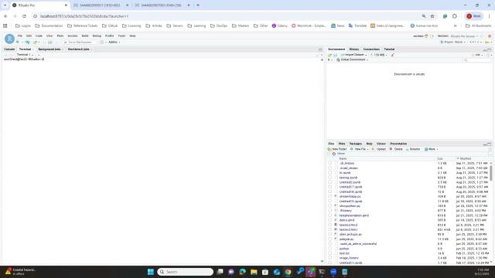Image resolution: width=495 pixels, height=278 pixels.
Task: Open the More dropdown in Files pane
Action: point(432,149)
